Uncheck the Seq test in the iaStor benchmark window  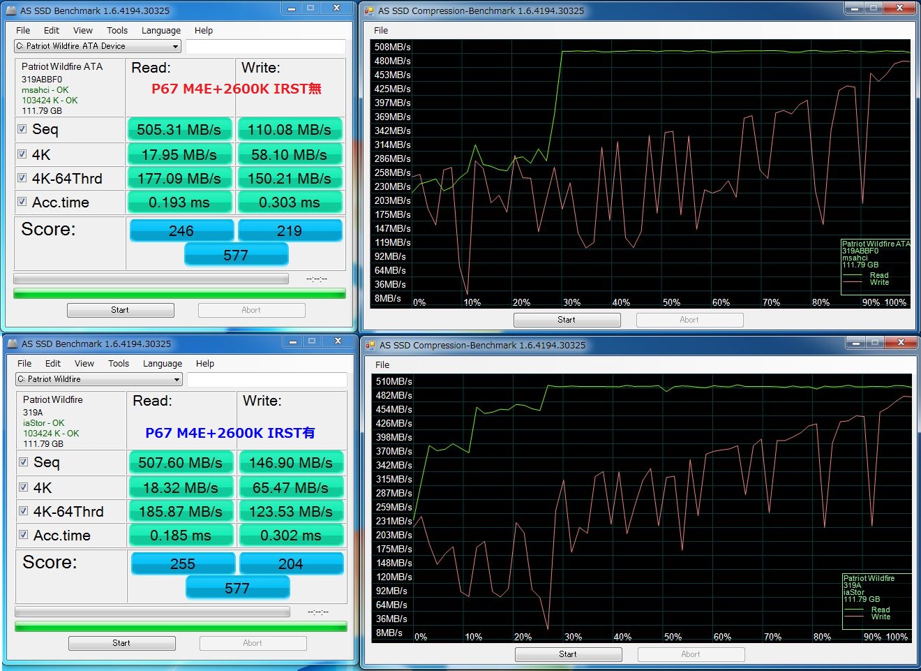(x=24, y=462)
